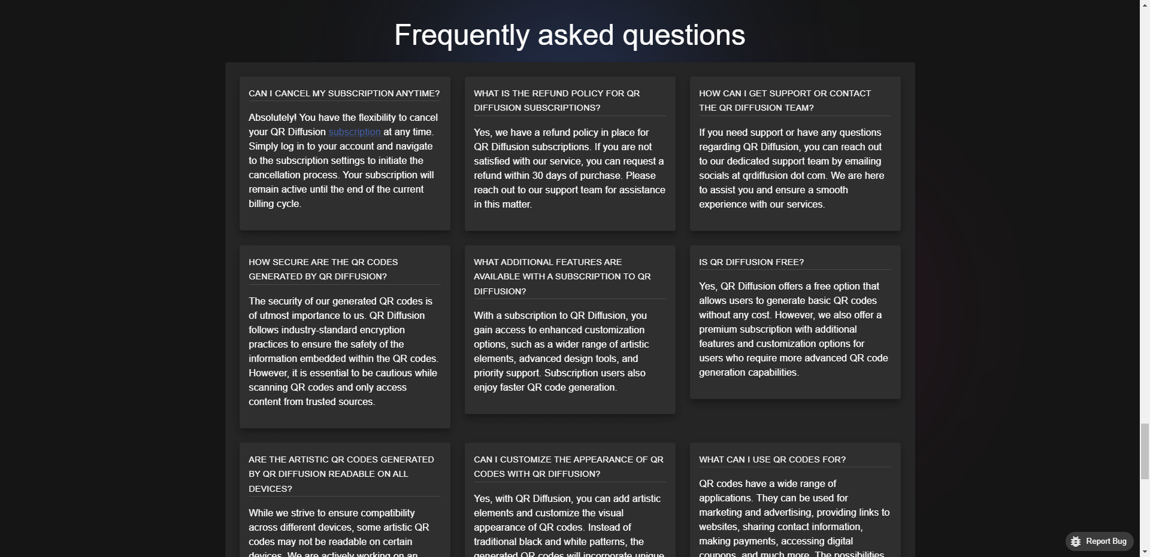The image size is (1150, 557).
Task: Click the readable on all devices question
Action: click(x=341, y=474)
